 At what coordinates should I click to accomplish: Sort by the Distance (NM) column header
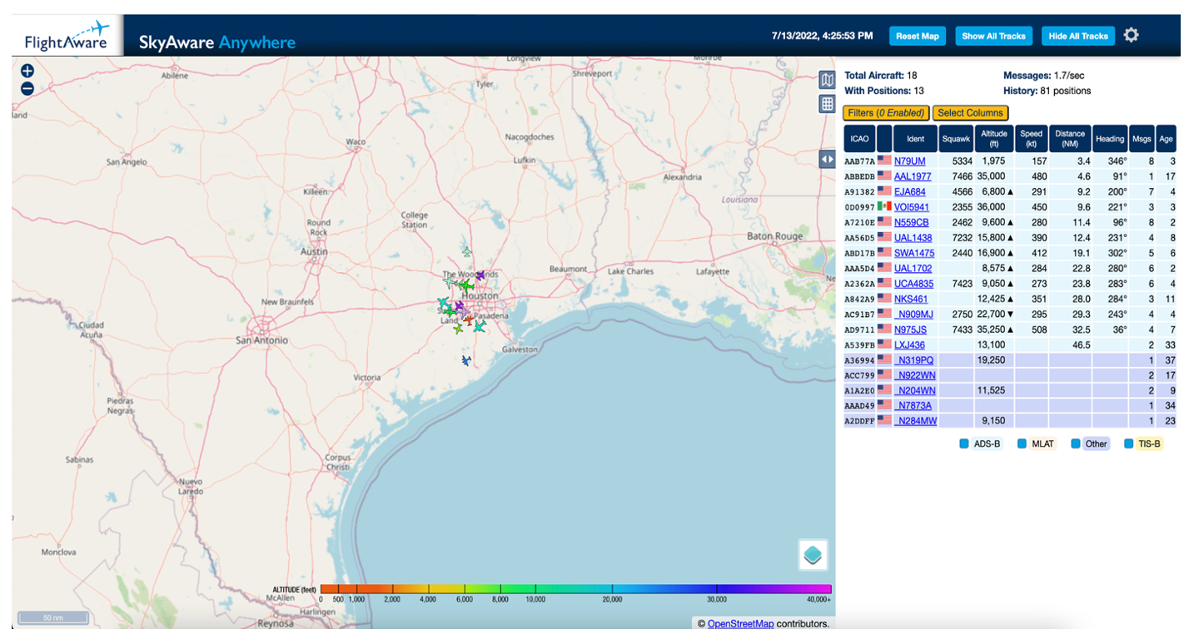[x=1070, y=138]
